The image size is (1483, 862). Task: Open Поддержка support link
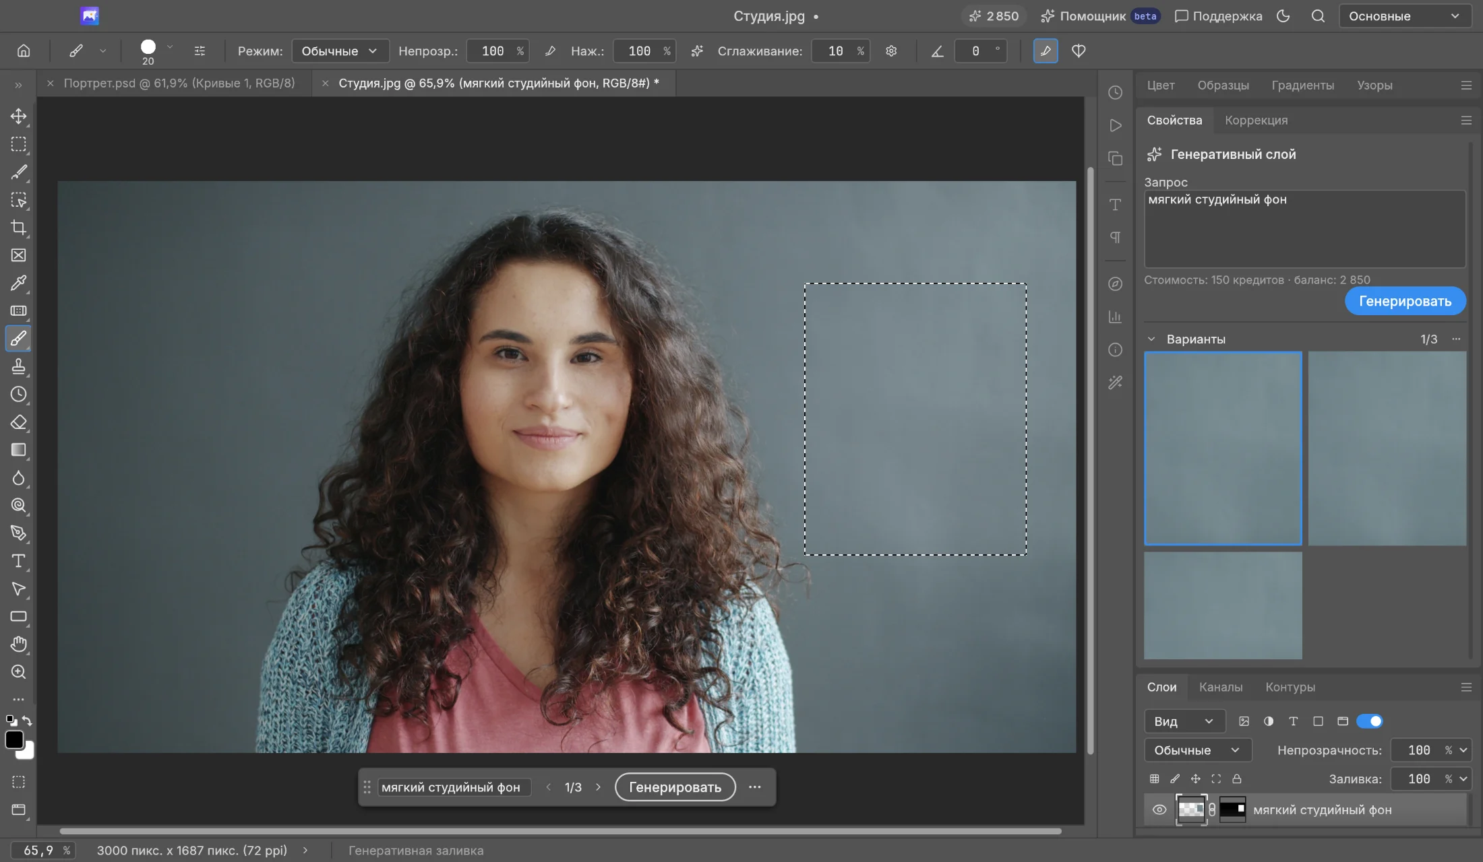(x=1218, y=16)
